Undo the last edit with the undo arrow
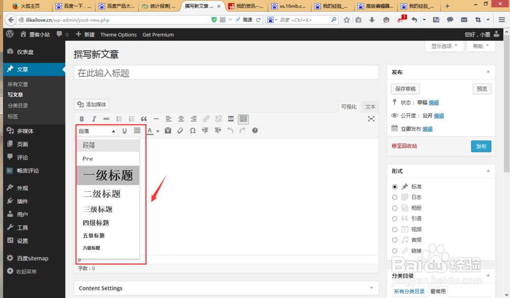Image resolution: width=510 pixels, height=298 pixels. pos(229,130)
